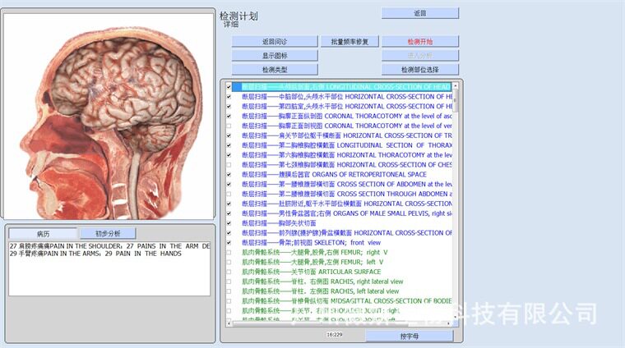
Task: Click the left arrow of the horizontal scrollbar
Action: (x=229, y=323)
